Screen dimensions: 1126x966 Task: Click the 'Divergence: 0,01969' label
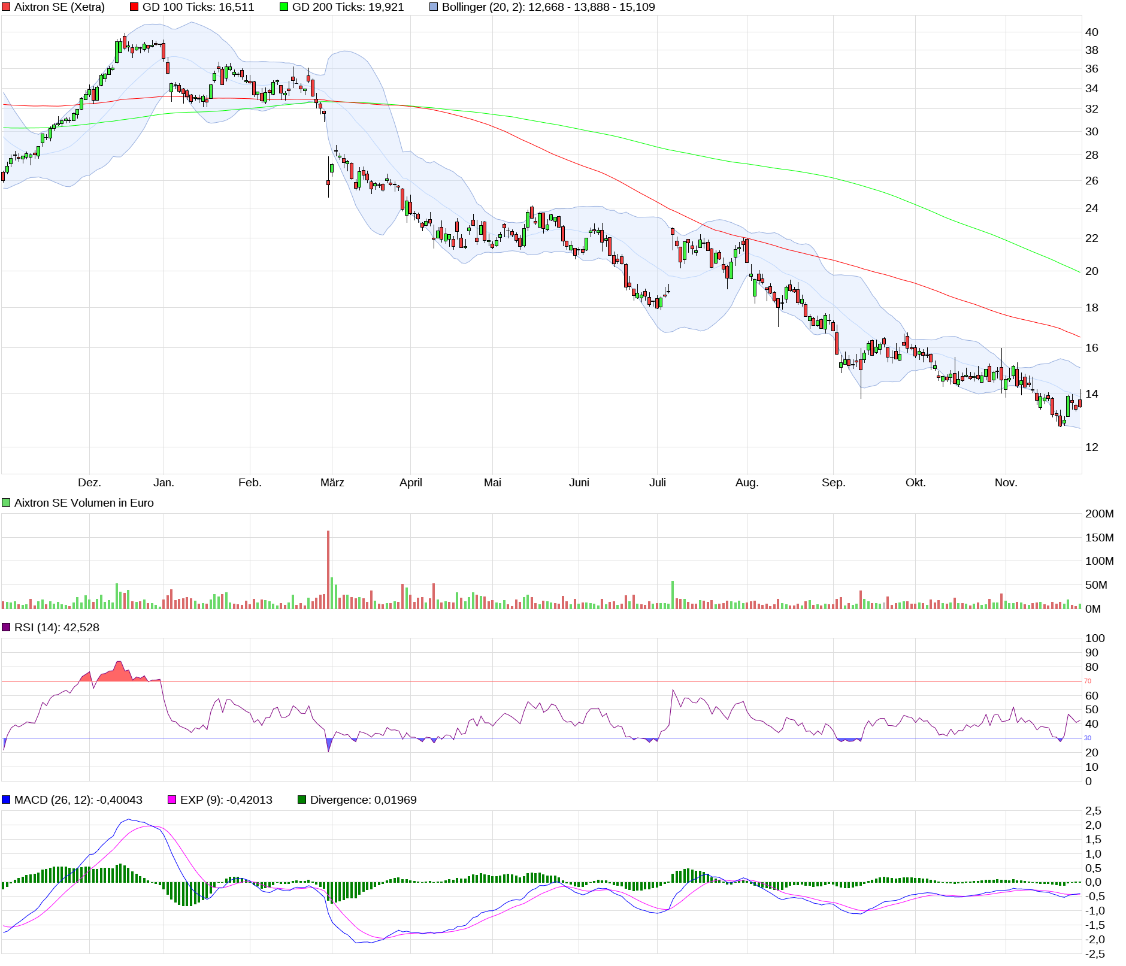[364, 800]
